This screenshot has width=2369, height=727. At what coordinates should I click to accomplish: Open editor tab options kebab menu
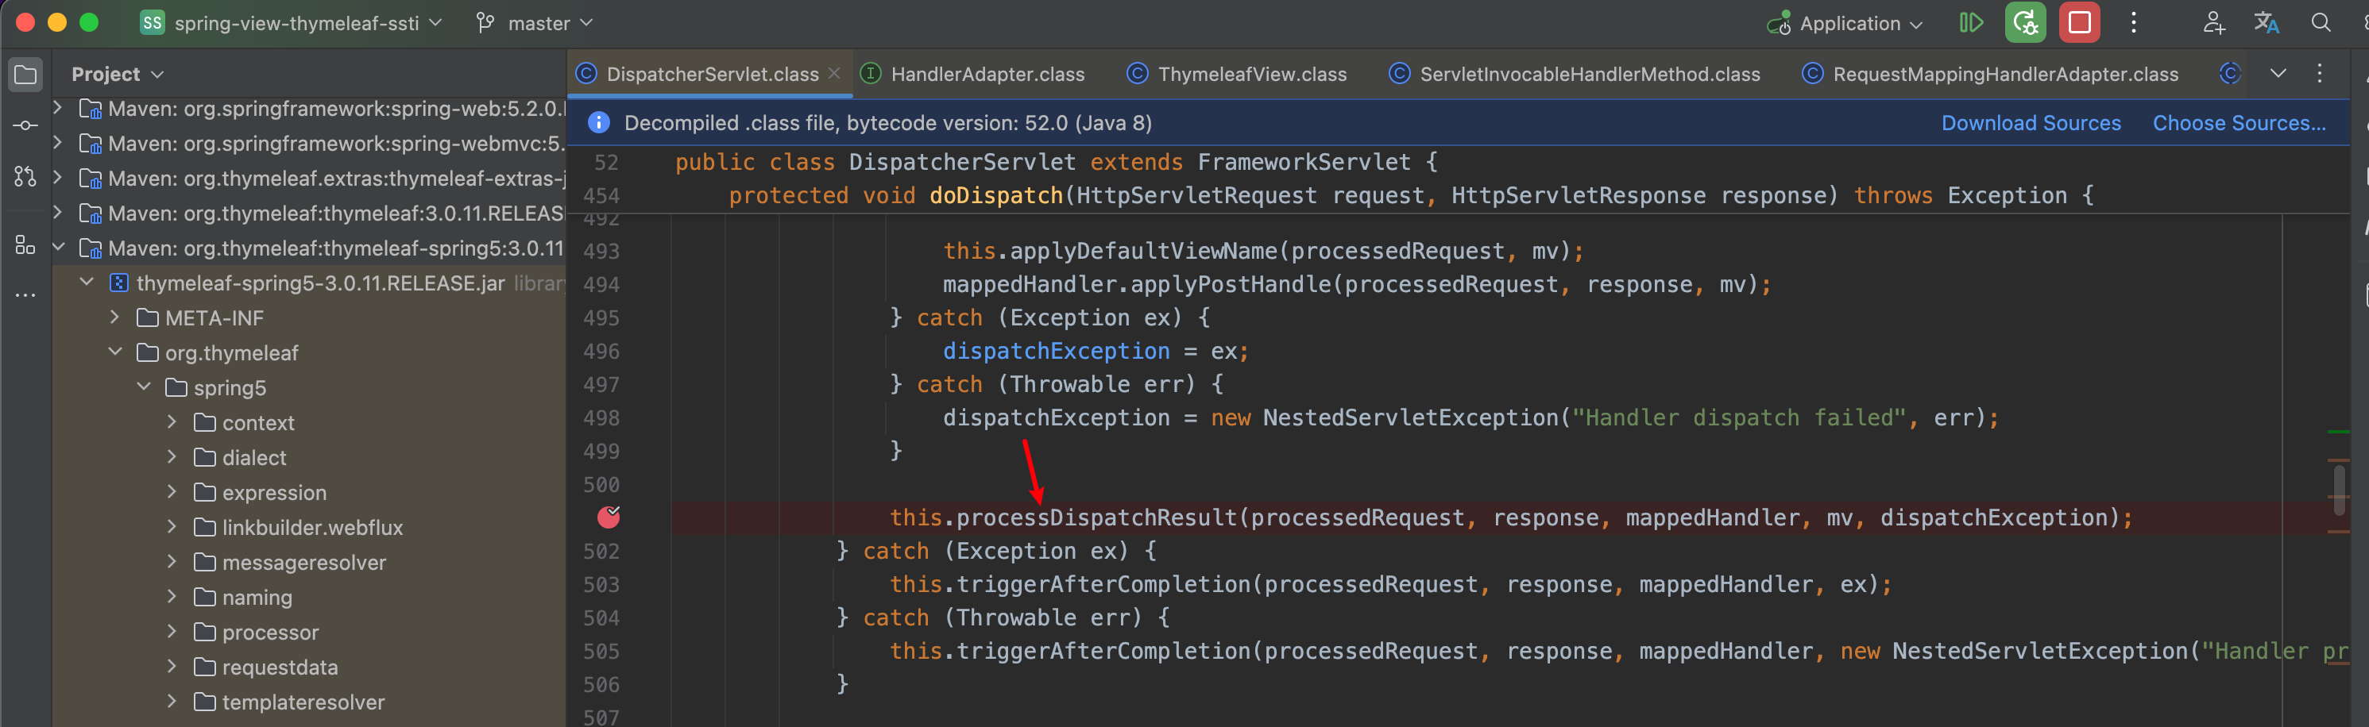[2319, 74]
